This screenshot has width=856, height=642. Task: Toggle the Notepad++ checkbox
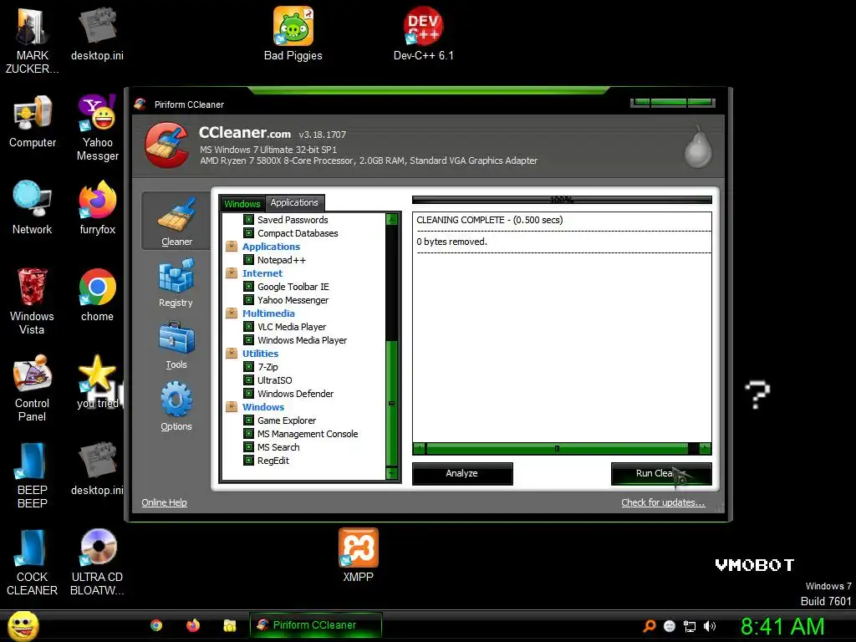[x=248, y=260]
